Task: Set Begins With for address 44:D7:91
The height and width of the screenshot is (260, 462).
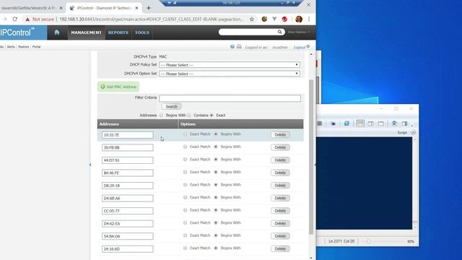Action: click(x=216, y=160)
